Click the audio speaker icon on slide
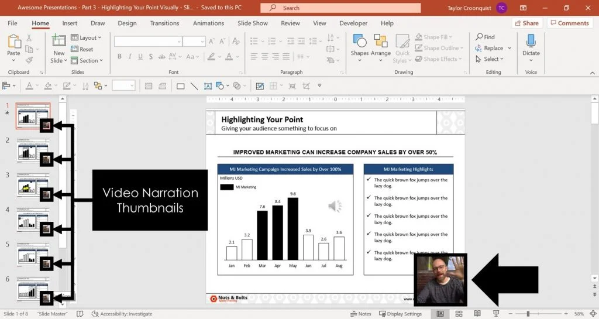 pos(335,206)
